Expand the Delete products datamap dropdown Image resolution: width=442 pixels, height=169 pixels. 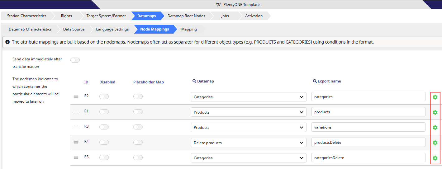[x=248, y=143]
